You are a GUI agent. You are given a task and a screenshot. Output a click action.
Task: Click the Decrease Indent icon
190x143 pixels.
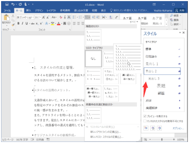(x=94, y=17)
